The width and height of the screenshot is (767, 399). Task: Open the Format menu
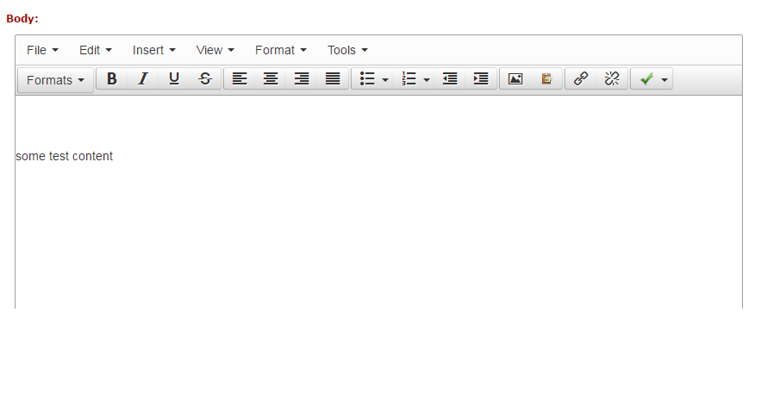[280, 50]
